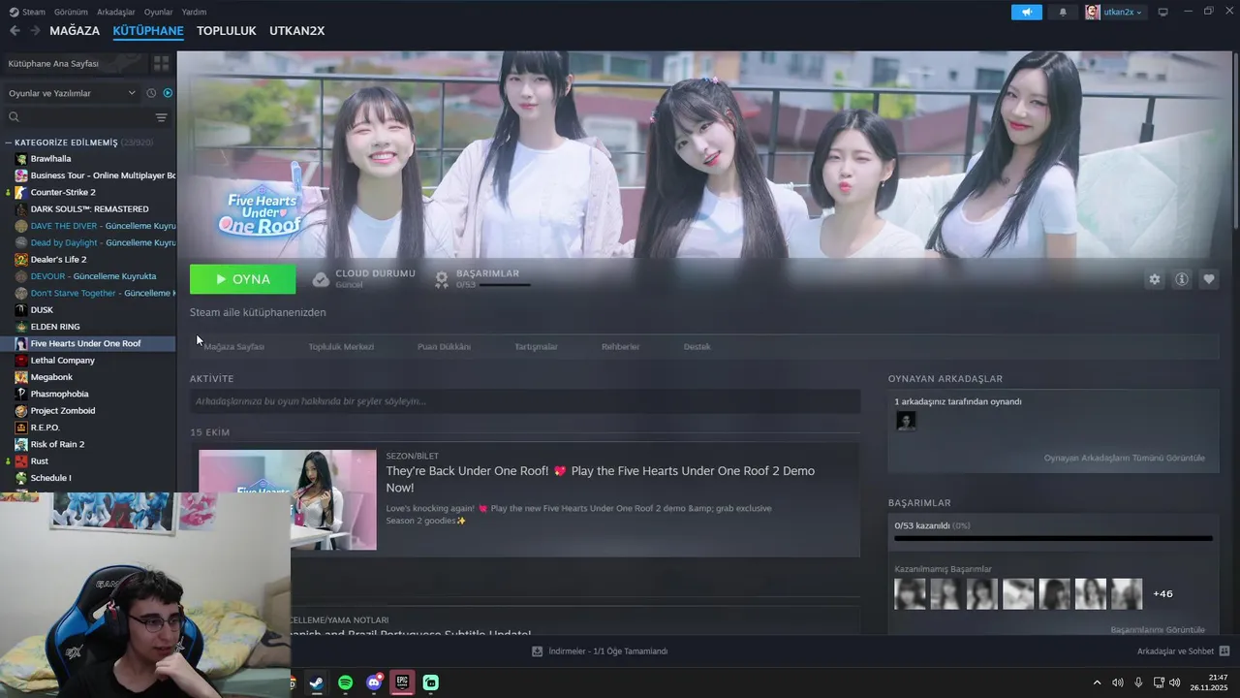Switch to Big Picture mode icon
1240x698 pixels.
tap(1163, 12)
